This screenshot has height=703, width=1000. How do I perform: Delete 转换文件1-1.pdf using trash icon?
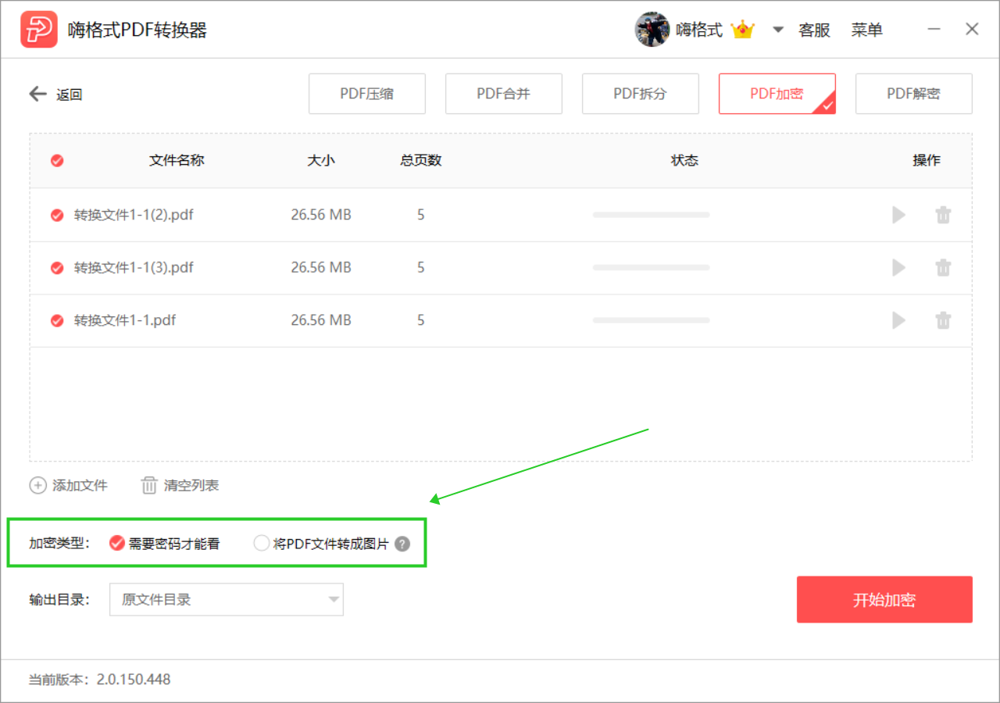[x=944, y=320]
